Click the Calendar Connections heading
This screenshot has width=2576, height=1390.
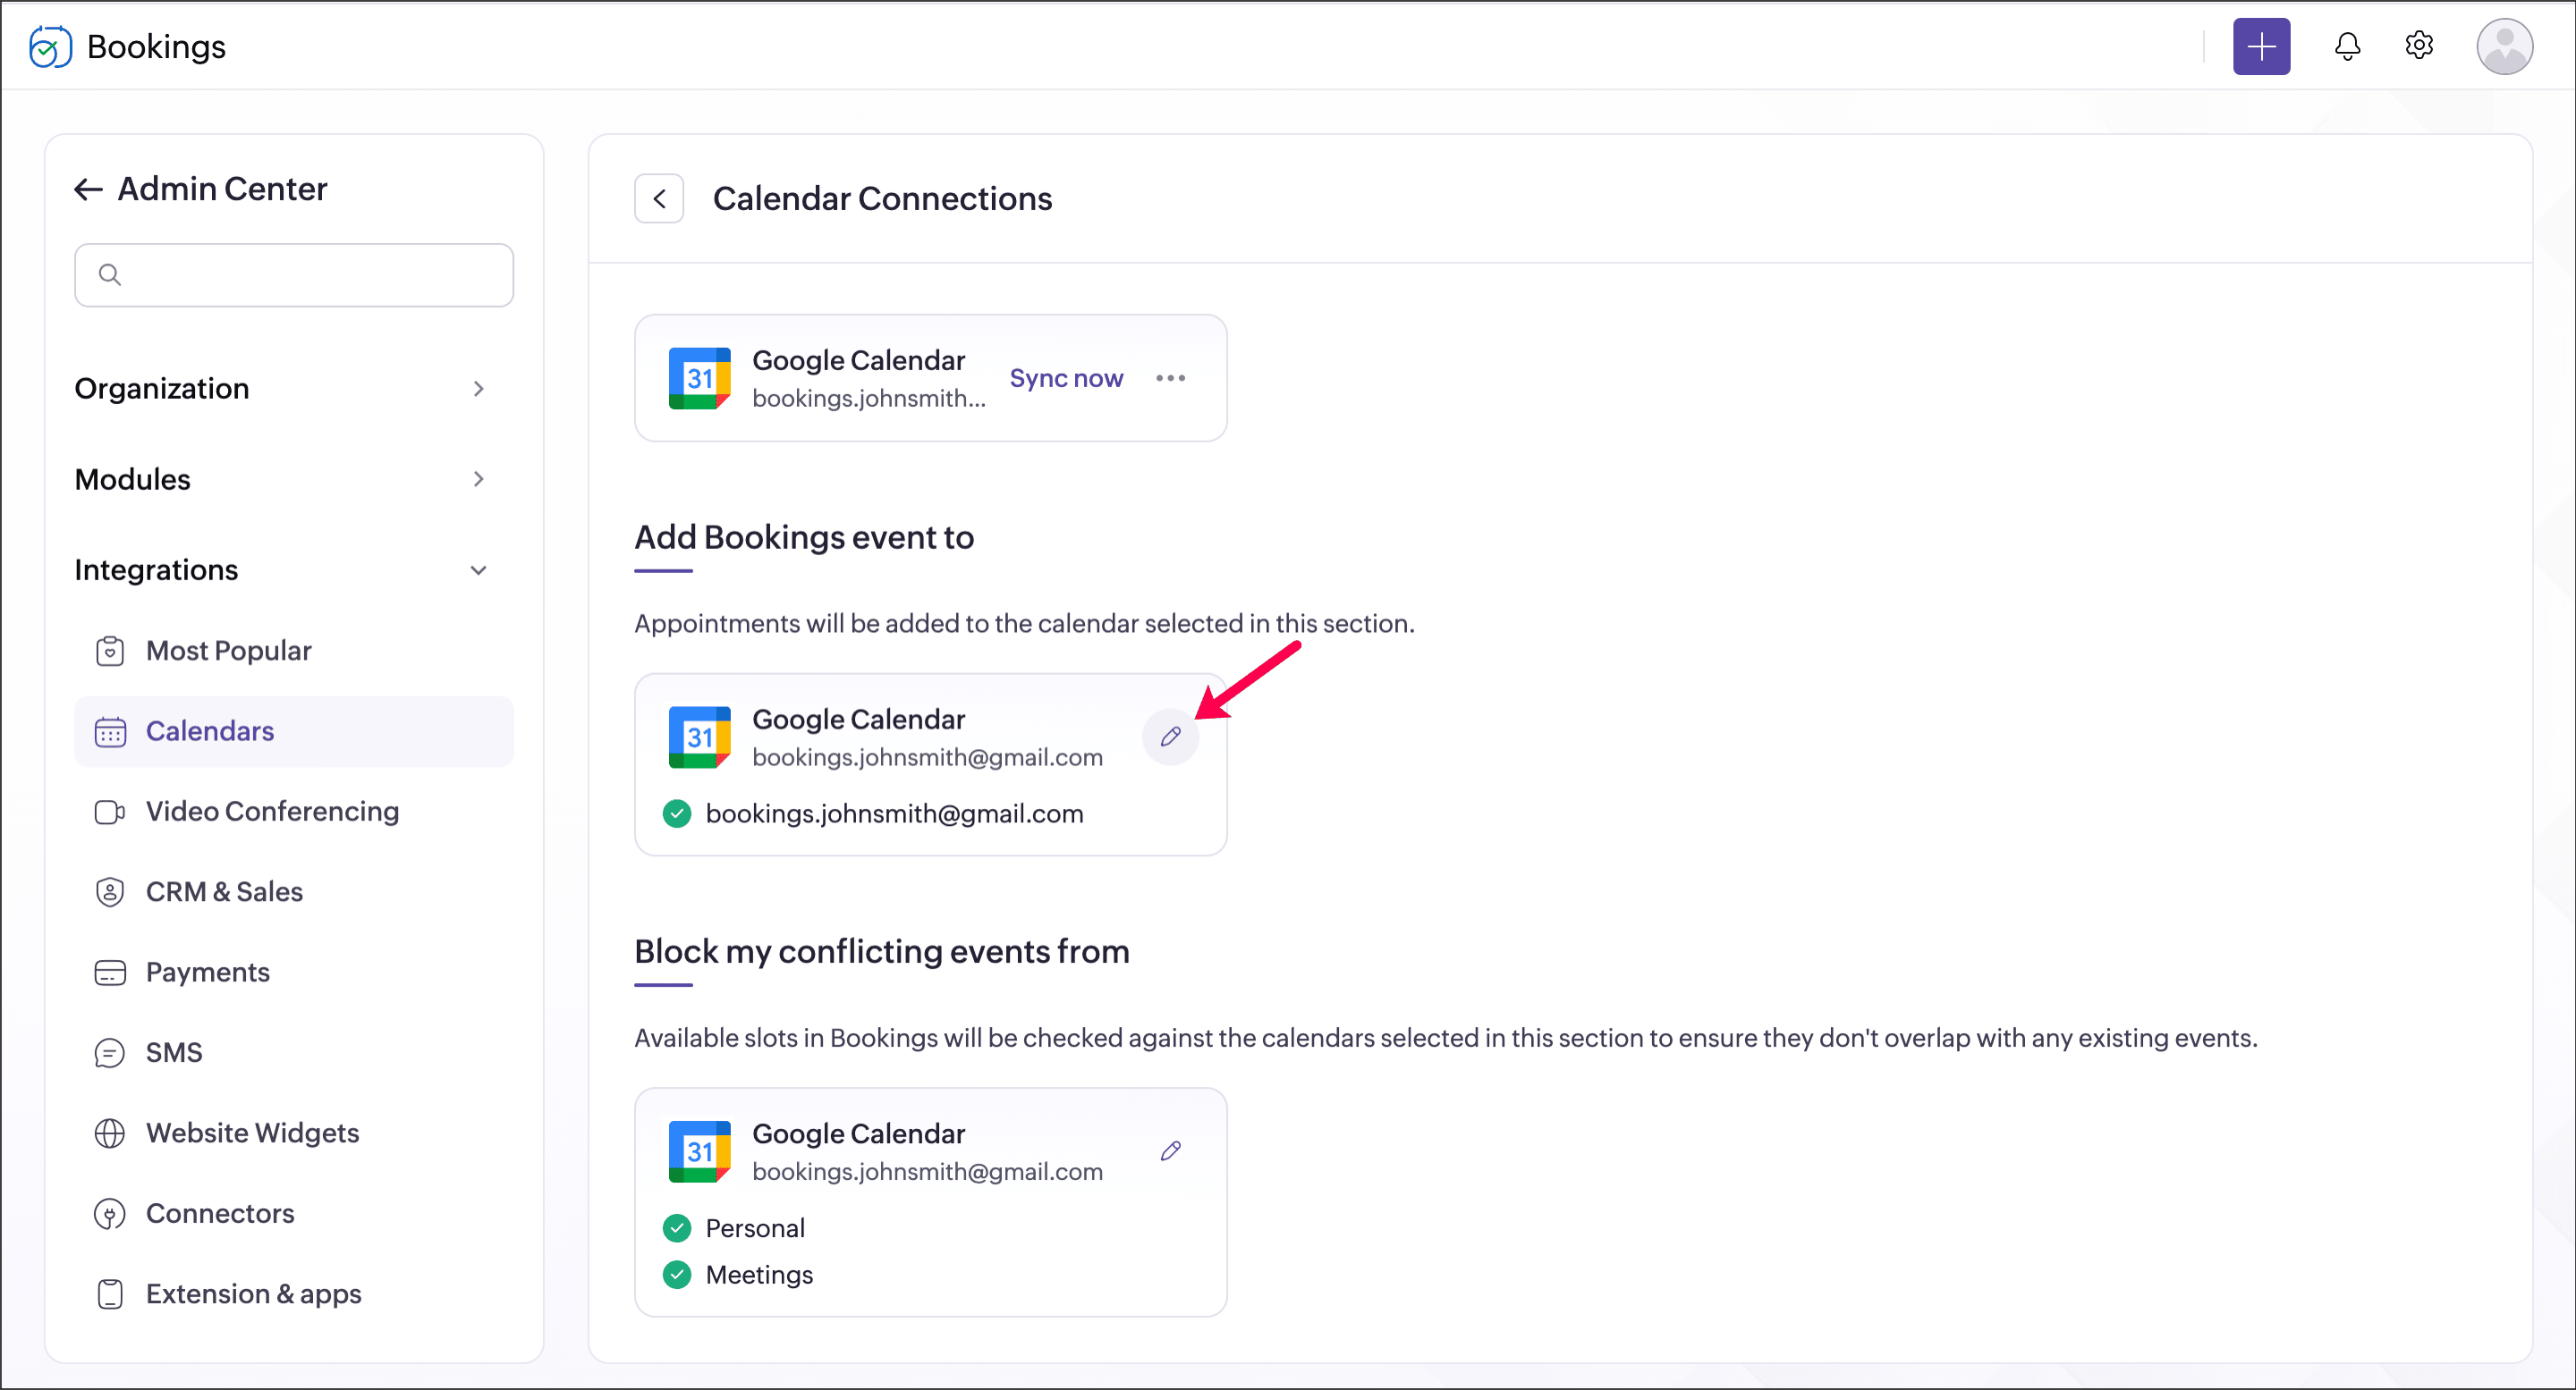(882, 198)
